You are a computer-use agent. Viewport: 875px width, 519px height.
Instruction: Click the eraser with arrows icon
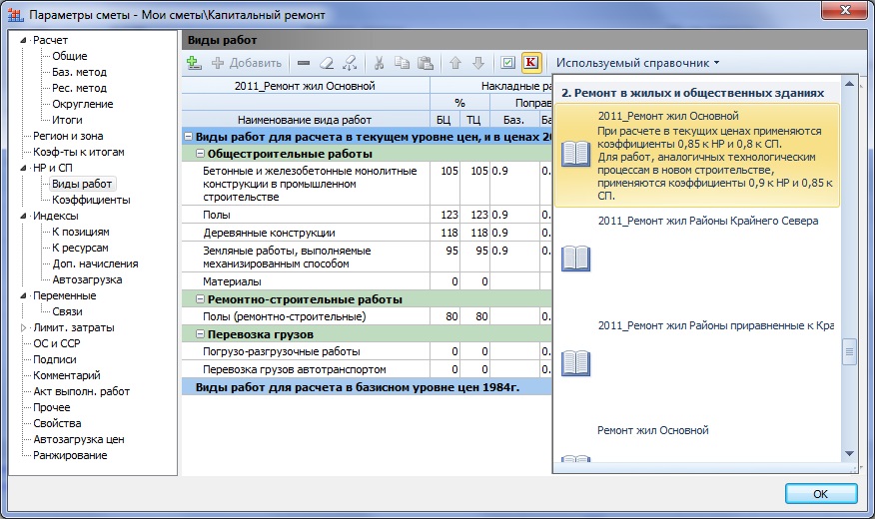350,63
